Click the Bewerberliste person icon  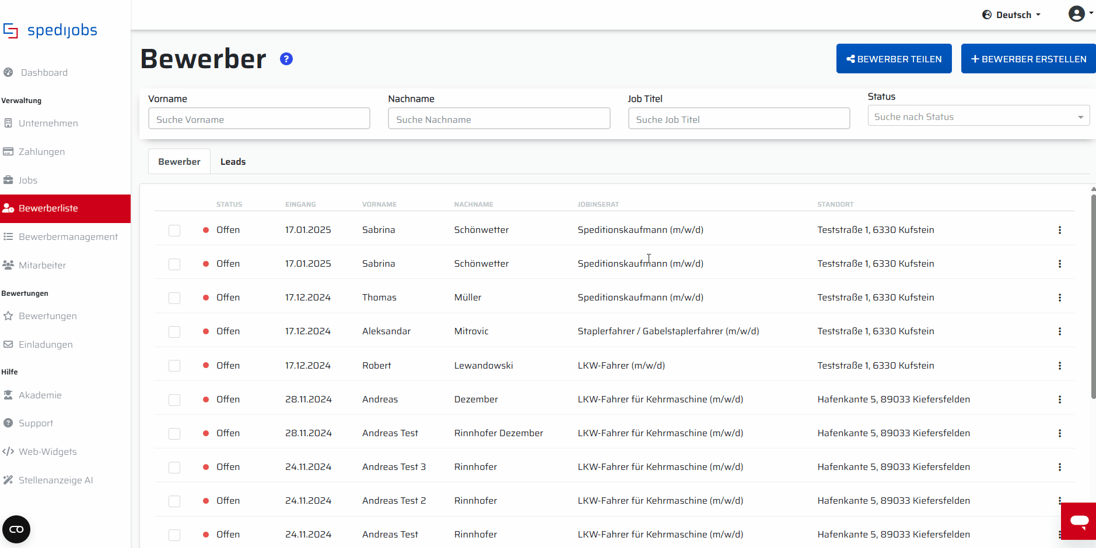click(8, 208)
